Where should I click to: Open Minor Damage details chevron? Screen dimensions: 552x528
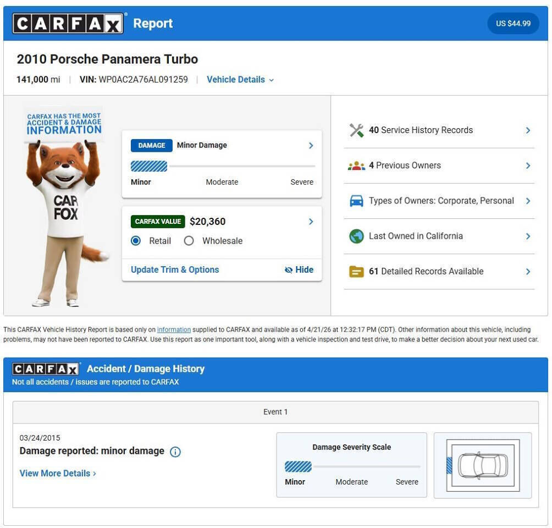tap(311, 146)
